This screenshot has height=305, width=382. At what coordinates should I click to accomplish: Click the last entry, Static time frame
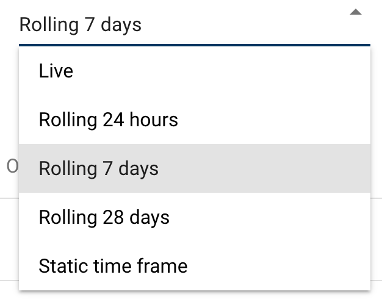click(113, 266)
